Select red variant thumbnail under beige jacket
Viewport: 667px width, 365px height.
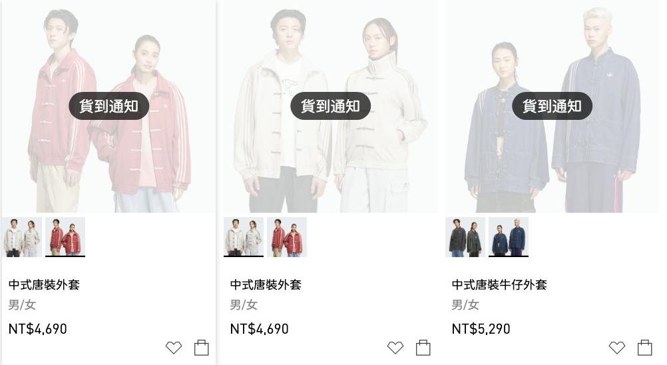tap(287, 237)
